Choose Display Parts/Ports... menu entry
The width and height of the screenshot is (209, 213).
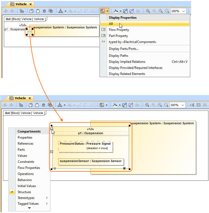124,49
